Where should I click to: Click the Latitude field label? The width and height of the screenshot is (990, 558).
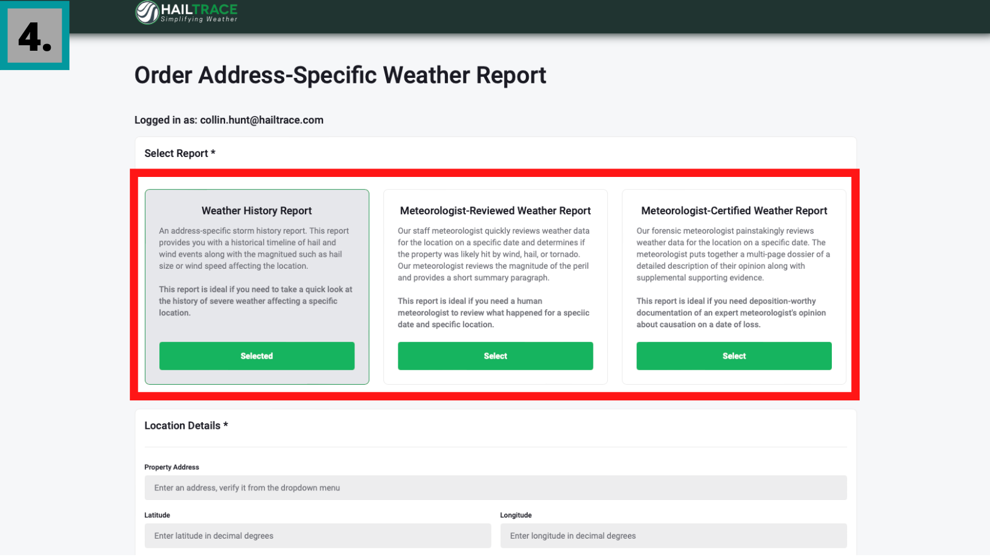tap(157, 515)
